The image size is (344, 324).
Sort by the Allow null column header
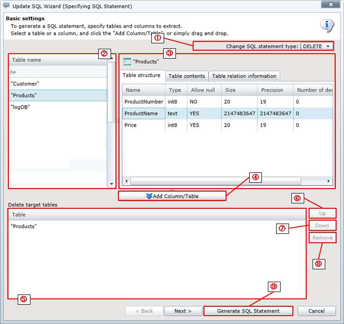pos(201,90)
